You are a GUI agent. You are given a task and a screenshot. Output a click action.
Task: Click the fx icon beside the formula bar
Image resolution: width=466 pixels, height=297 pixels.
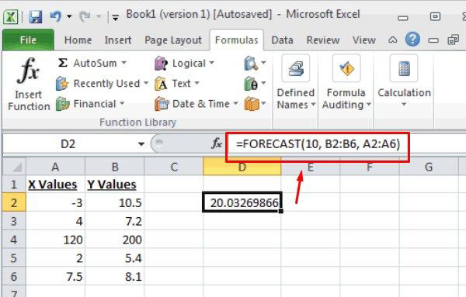tap(217, 143)
